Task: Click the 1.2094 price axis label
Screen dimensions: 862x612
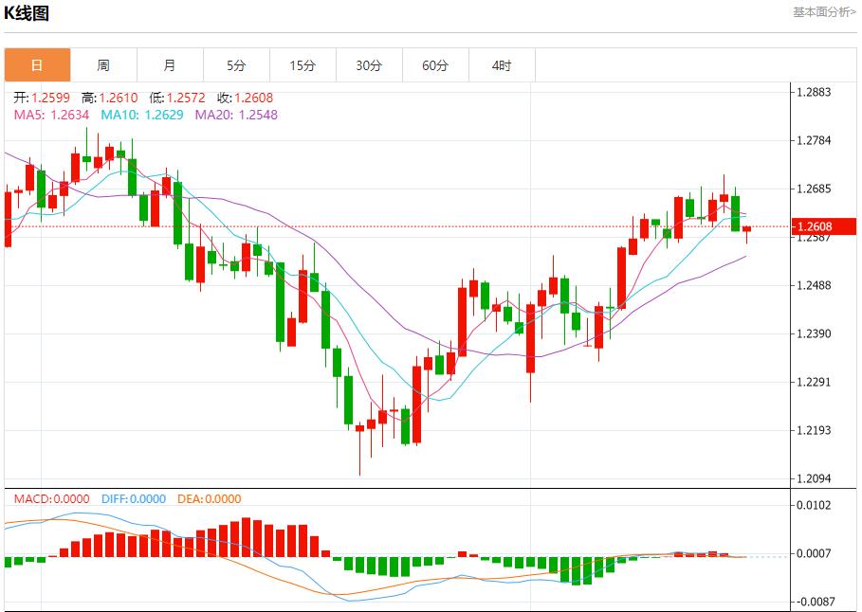Action: 815,478
